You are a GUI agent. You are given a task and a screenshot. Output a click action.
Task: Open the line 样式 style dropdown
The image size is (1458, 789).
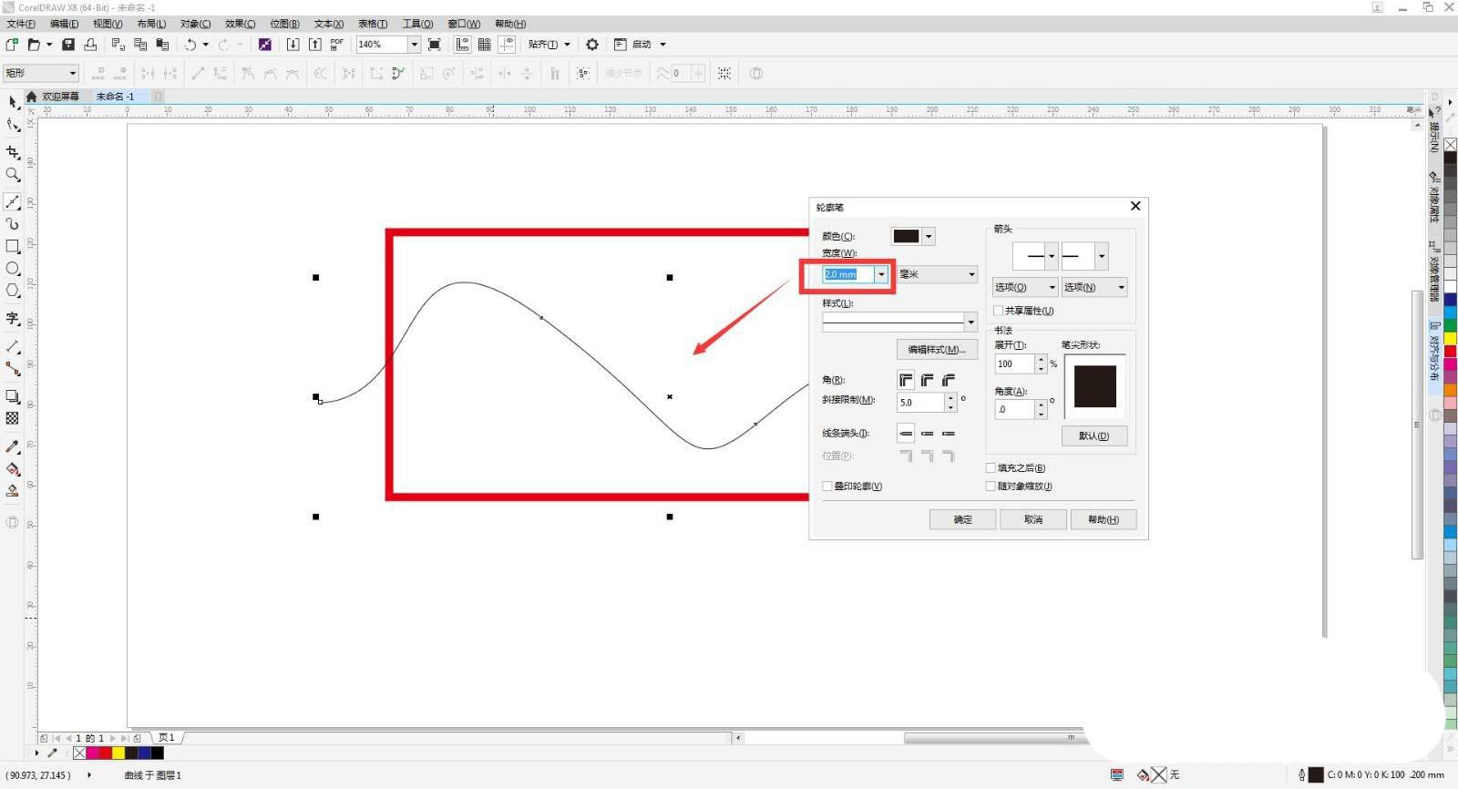tap(970, 322)
